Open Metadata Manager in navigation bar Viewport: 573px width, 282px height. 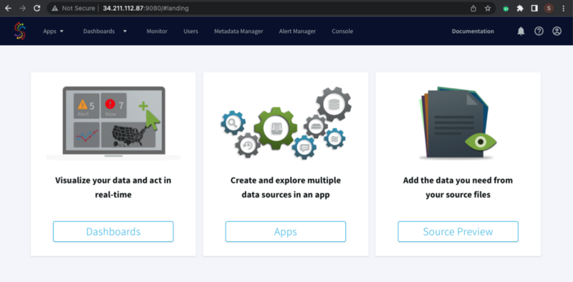239,31
